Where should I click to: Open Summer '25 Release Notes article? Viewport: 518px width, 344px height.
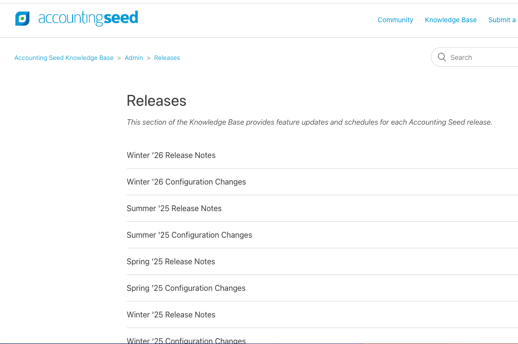point(174,208)
